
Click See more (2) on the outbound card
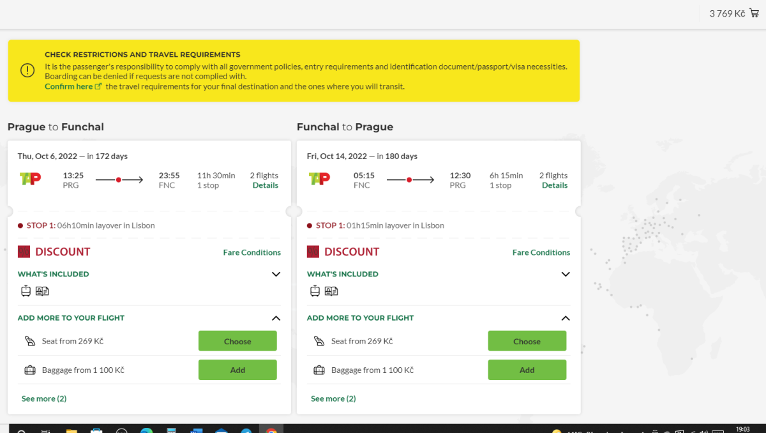point(44,399)
